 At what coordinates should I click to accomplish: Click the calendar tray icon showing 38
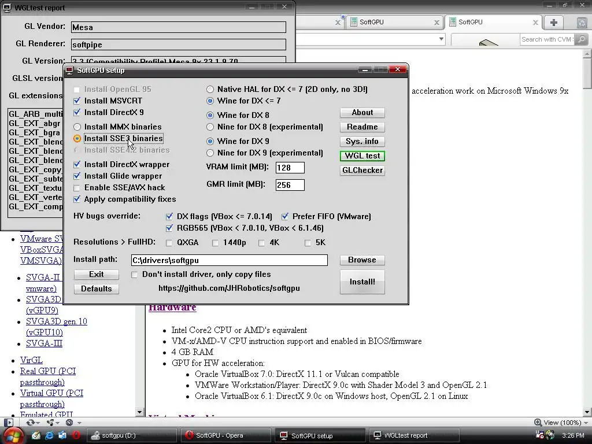click(539, 435)
